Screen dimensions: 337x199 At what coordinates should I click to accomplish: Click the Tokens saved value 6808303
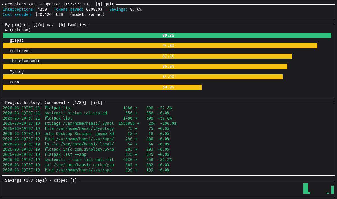tap(94, 10)
